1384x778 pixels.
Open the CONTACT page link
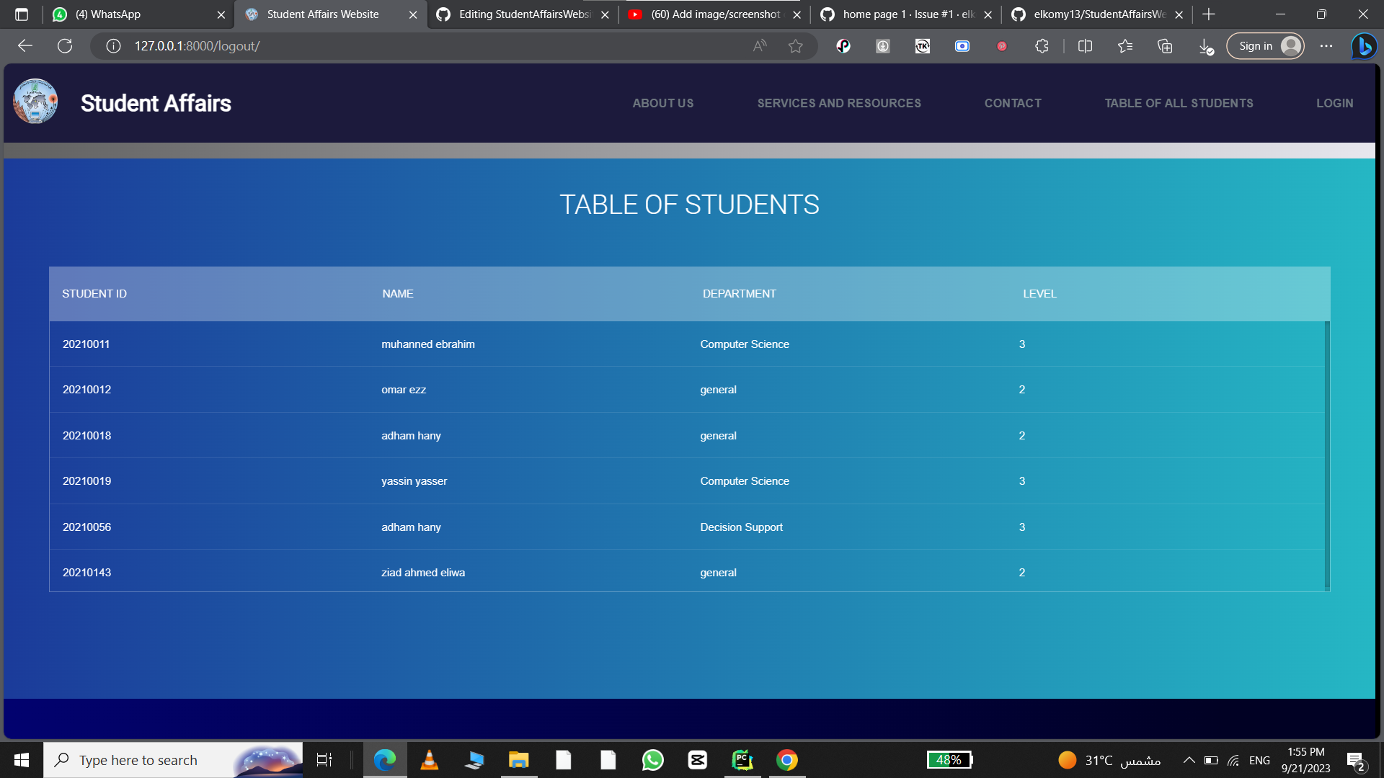point(1013,103)
